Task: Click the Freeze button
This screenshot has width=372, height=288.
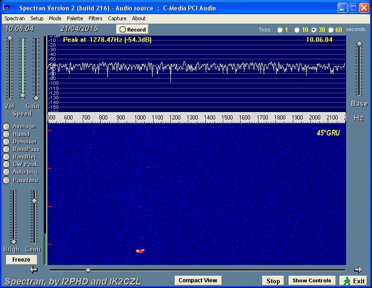Action: coord(21,260)
